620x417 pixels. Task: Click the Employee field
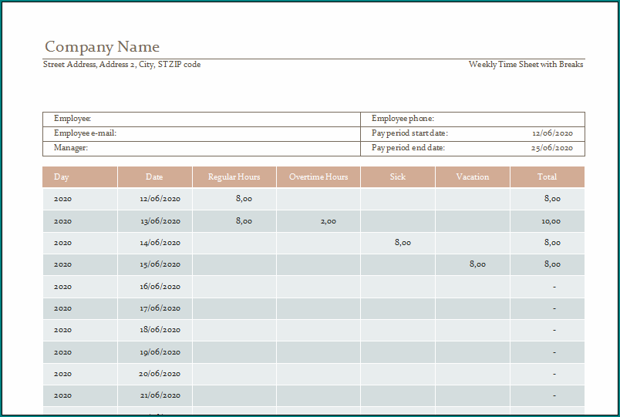202,119
